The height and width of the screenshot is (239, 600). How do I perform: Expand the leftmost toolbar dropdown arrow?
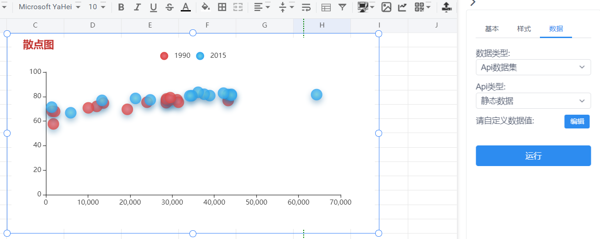[x=5, y=7]
